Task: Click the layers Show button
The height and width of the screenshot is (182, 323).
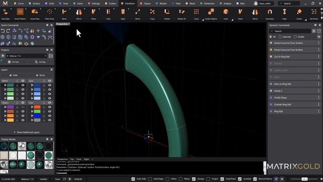Action: coord(40,75)
